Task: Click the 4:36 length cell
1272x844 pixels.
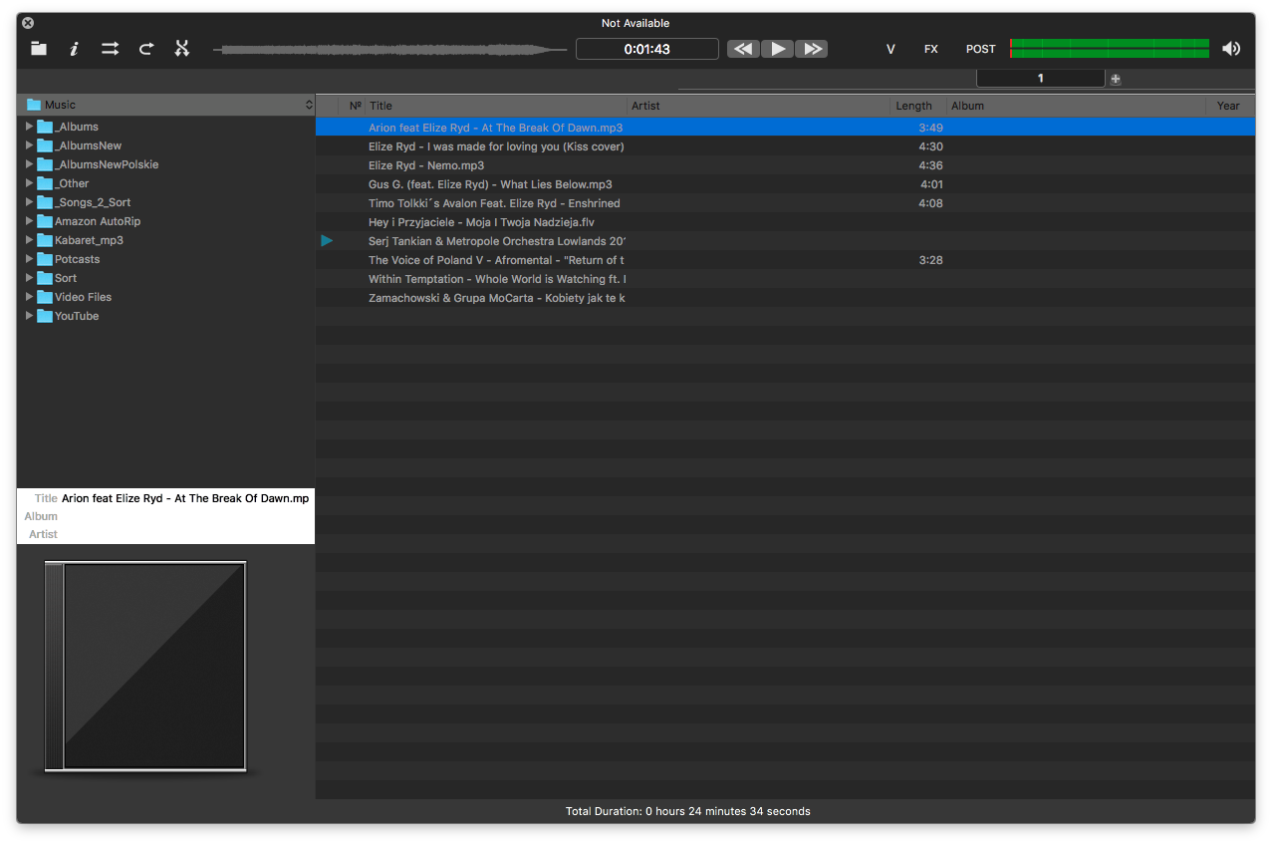Action: pyautogui.click(x=930, y=165)
